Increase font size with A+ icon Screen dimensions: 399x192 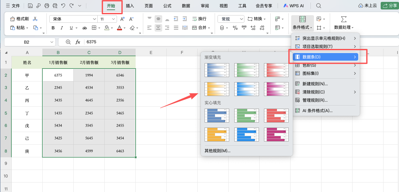(123, 19)
